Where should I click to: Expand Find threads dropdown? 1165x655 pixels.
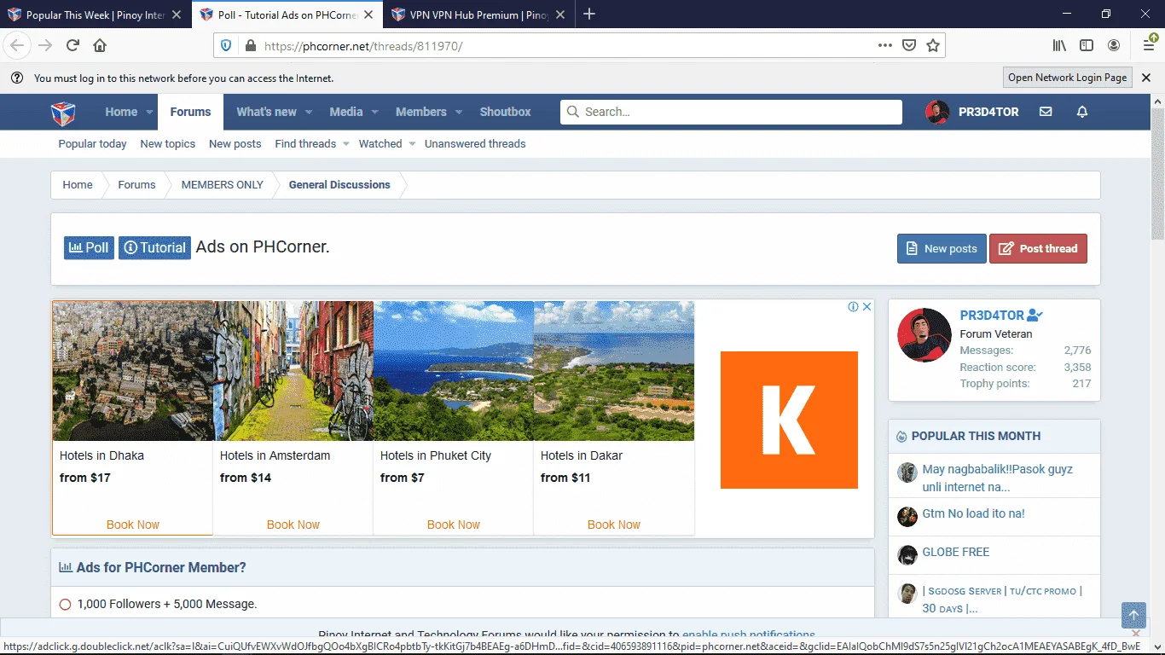tap(345, 144)
